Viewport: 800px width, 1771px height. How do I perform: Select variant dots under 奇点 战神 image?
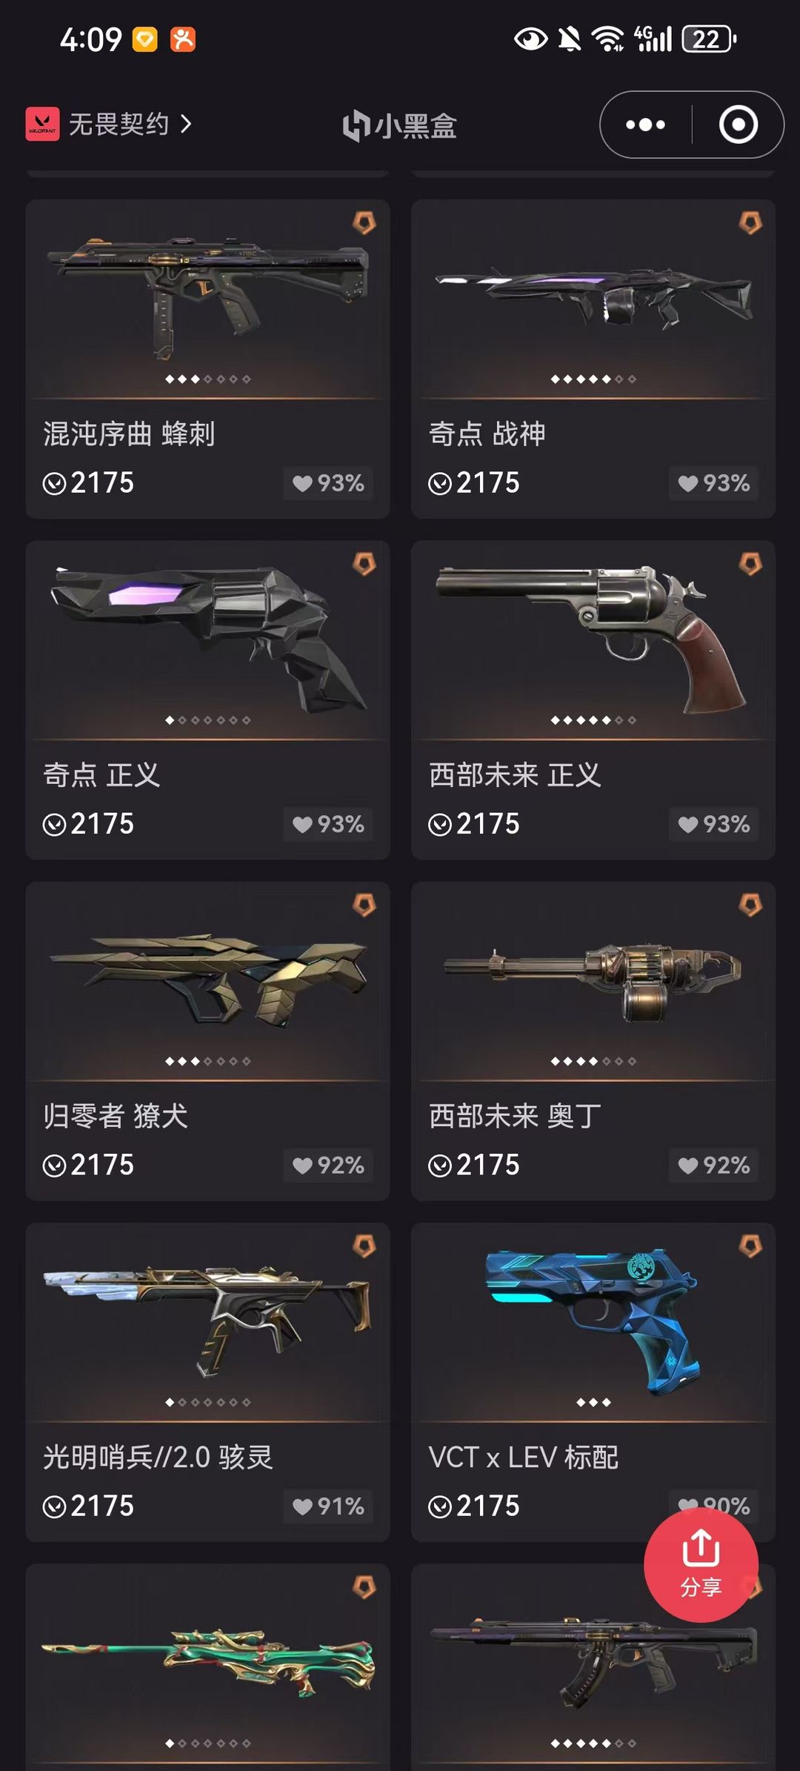point(593,379)
